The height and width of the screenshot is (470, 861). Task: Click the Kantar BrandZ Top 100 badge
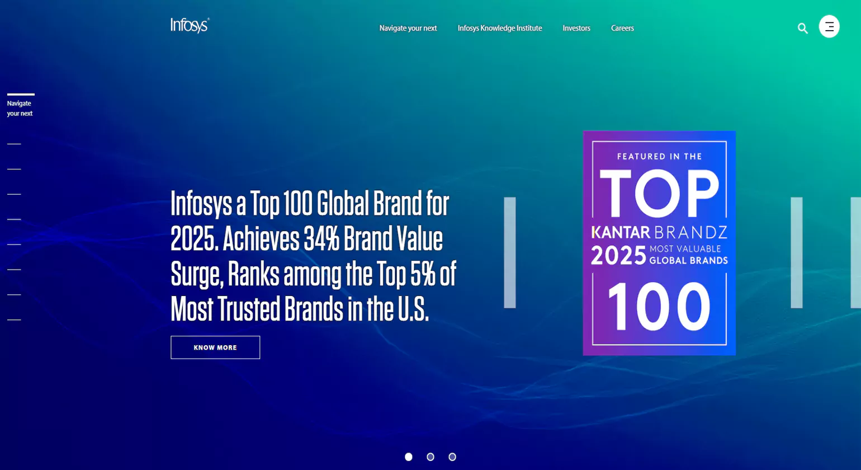[x=659, y=243]
